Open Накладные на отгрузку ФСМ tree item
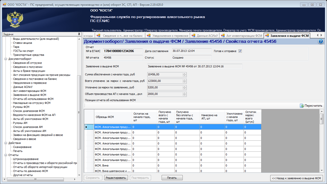 click(x=32, y=103)
